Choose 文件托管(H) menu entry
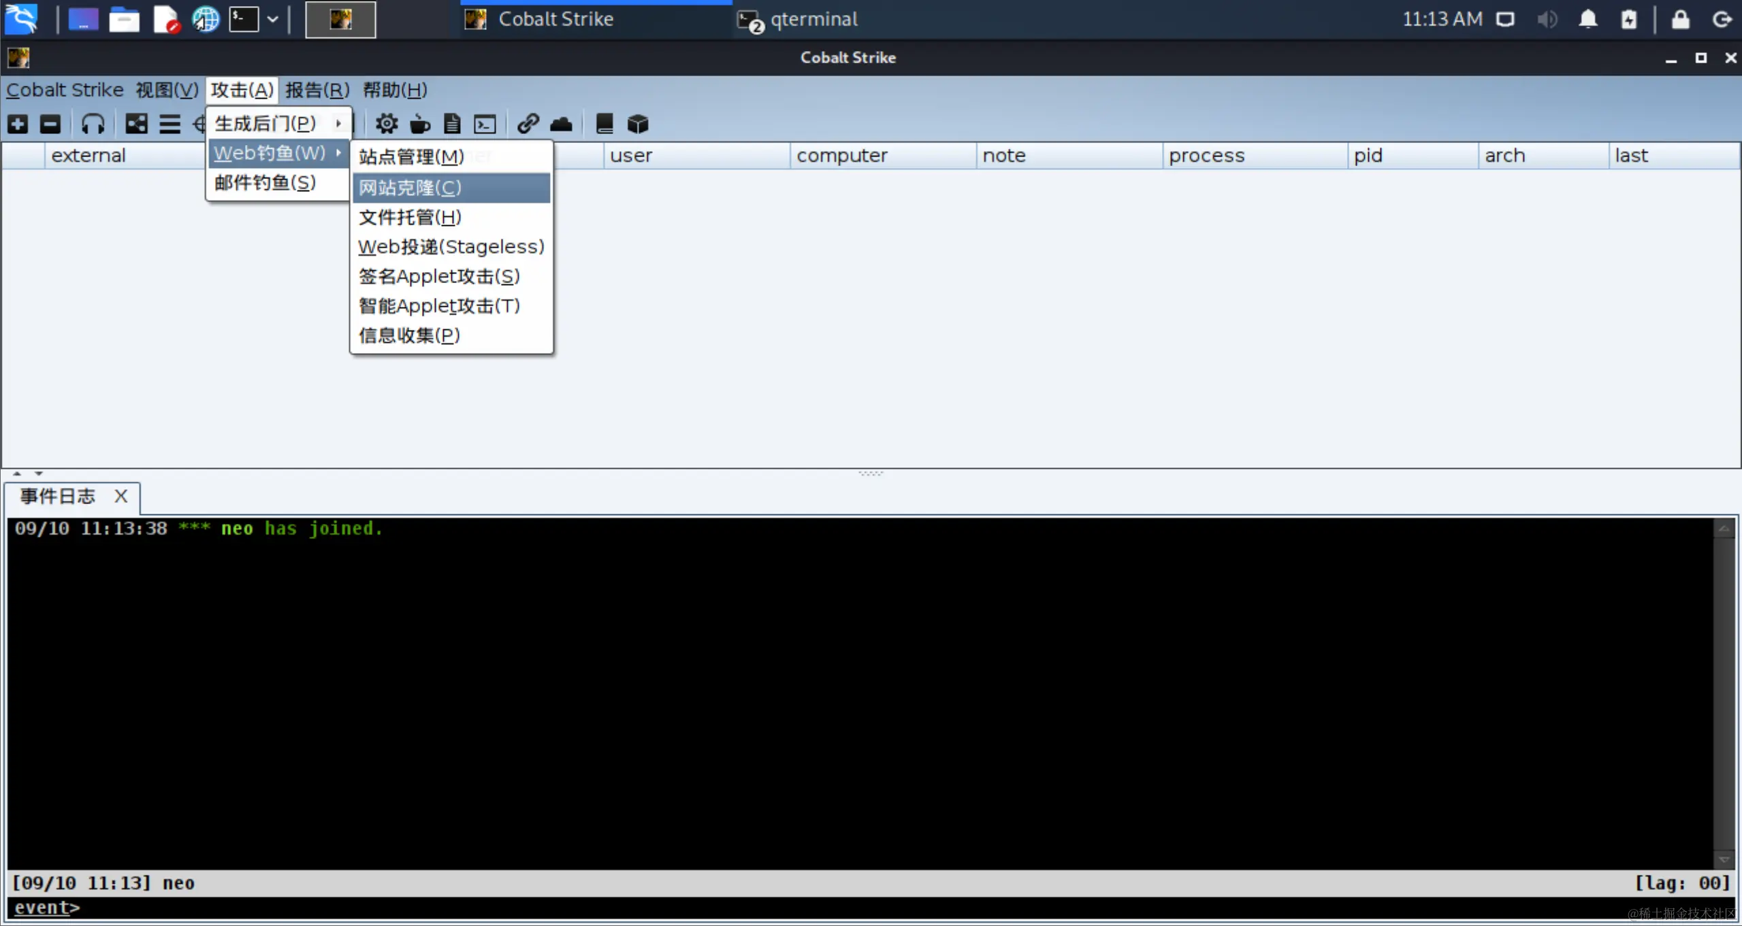 click(410, 218)
